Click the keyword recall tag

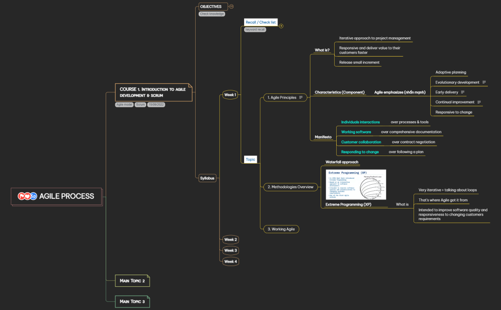[x=254, y=29]
